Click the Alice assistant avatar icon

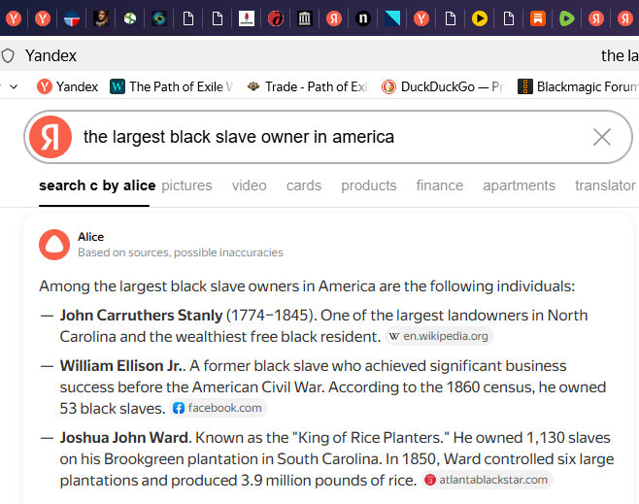click(x=54, y=245)
